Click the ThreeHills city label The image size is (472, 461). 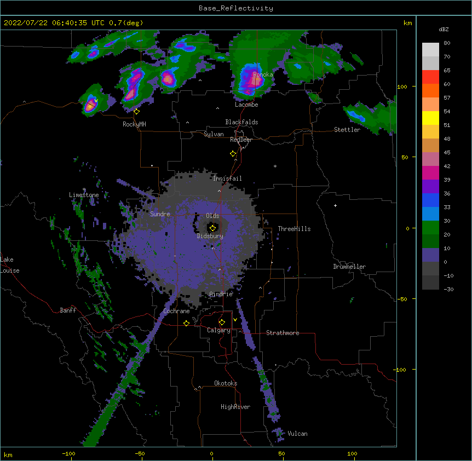click(x=294, y=229)
